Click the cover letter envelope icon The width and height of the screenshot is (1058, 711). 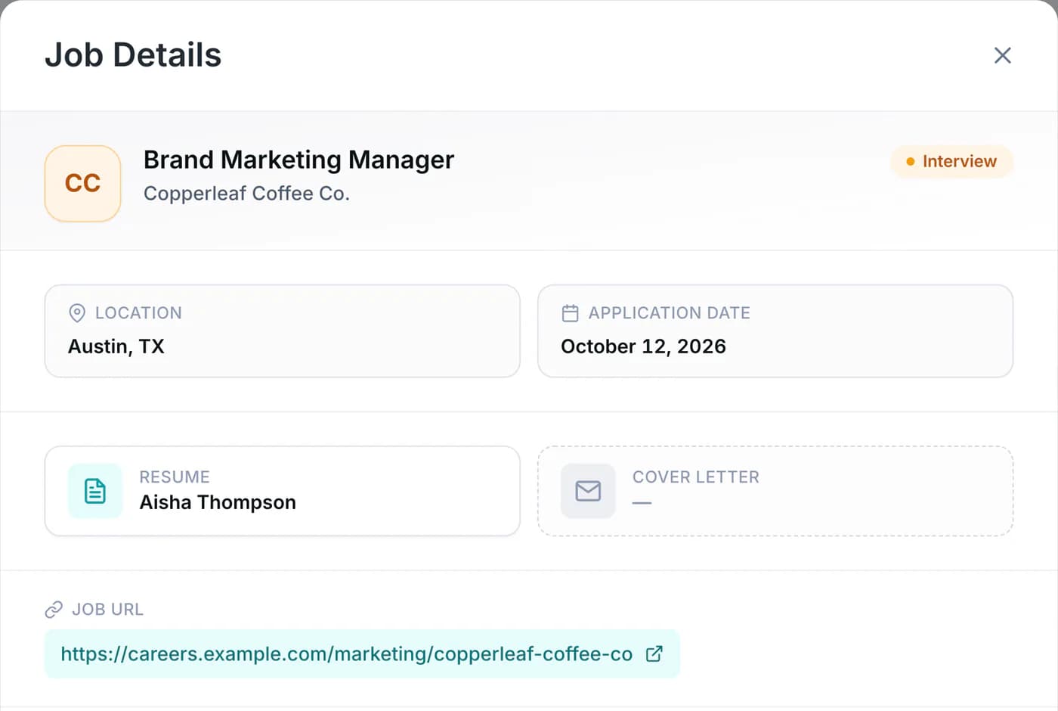tap(588, 491)
